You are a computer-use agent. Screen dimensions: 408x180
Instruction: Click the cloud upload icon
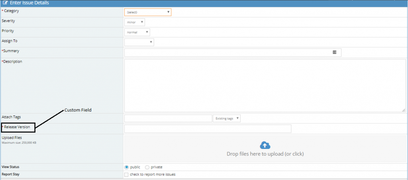[265, 145]
